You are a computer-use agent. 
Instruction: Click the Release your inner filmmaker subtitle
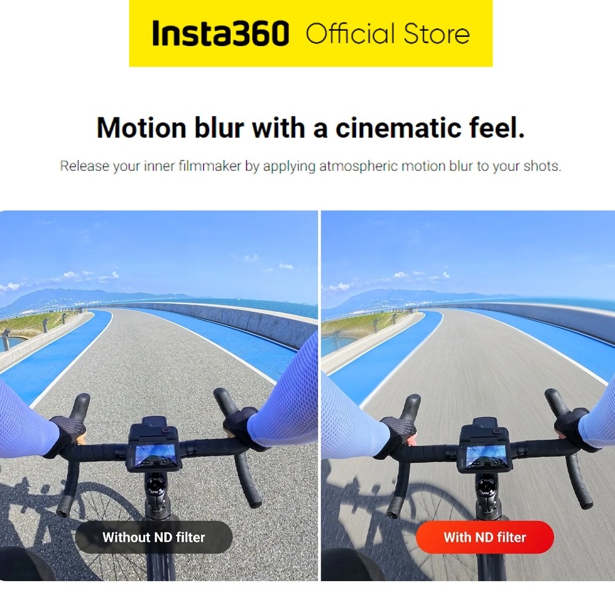click(x=310, y=166)
